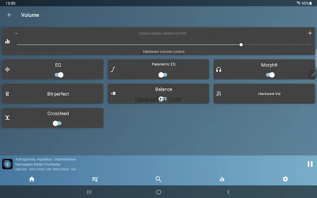Open the Bit-perfect option
Image resolution: width=317 pixels, height=198 pixels.
[58, 94]
